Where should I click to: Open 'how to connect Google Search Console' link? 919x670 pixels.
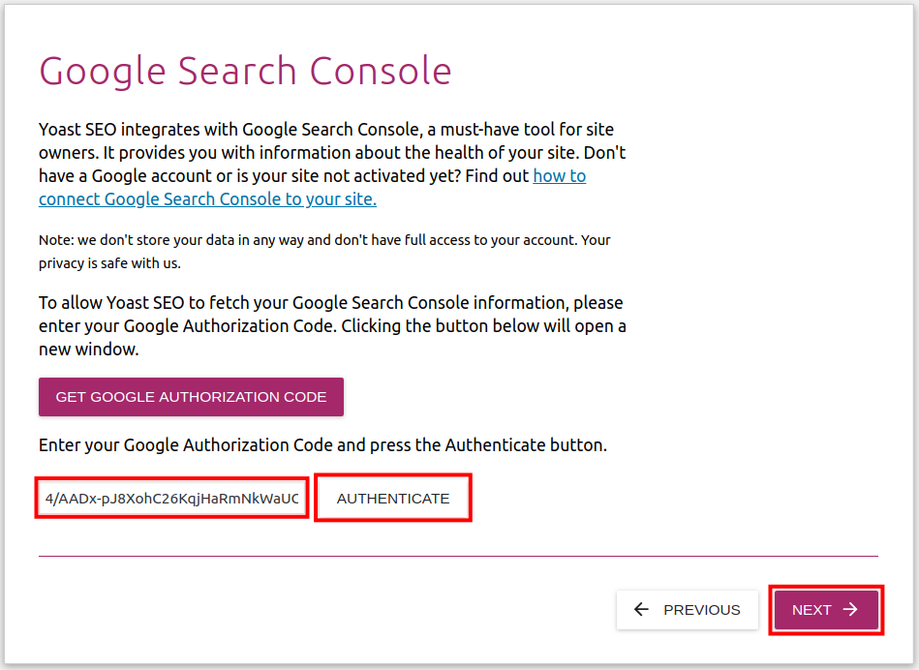point(207,199)
